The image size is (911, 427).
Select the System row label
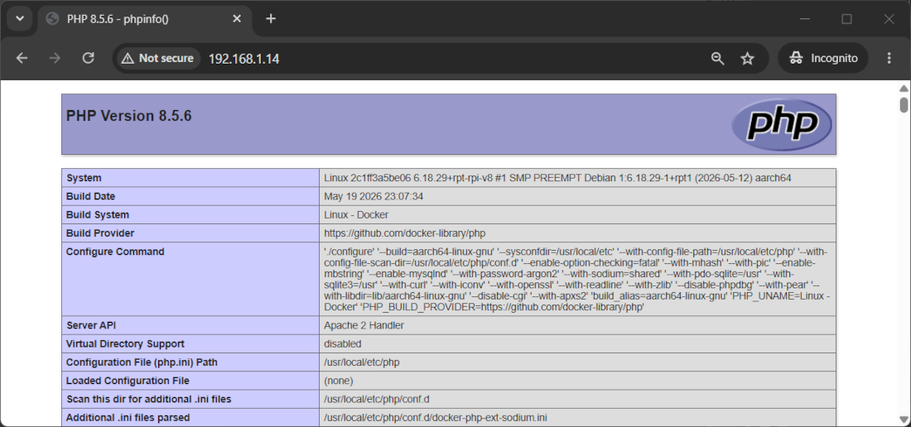(x=84, y=178)
